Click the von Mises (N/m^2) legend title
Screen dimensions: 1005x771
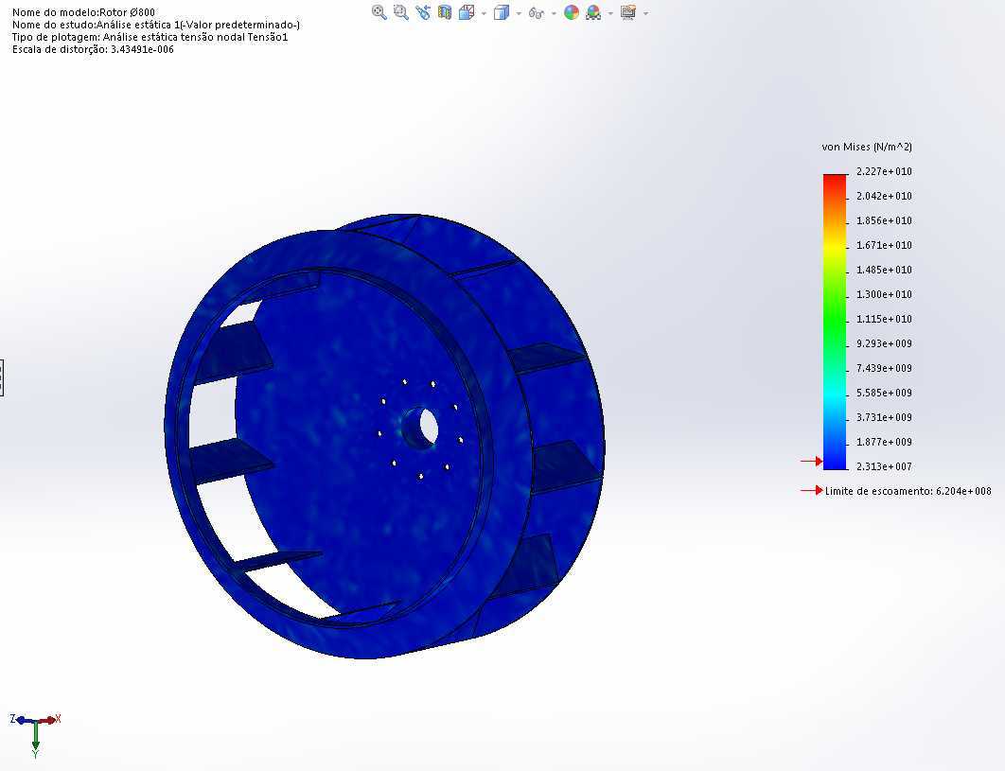(x=867, y=147)
